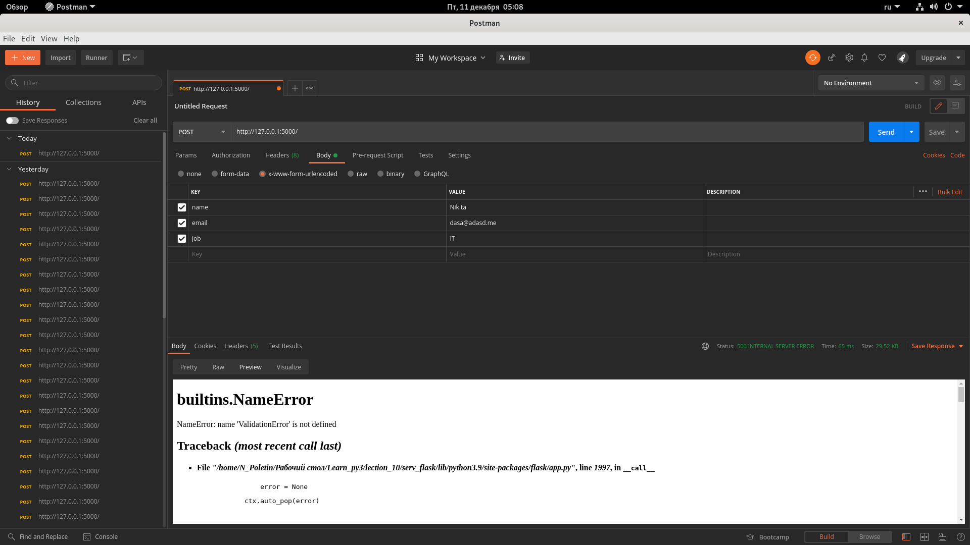
Task: Open environment quick look eye icon
Action: click(937, 83)
